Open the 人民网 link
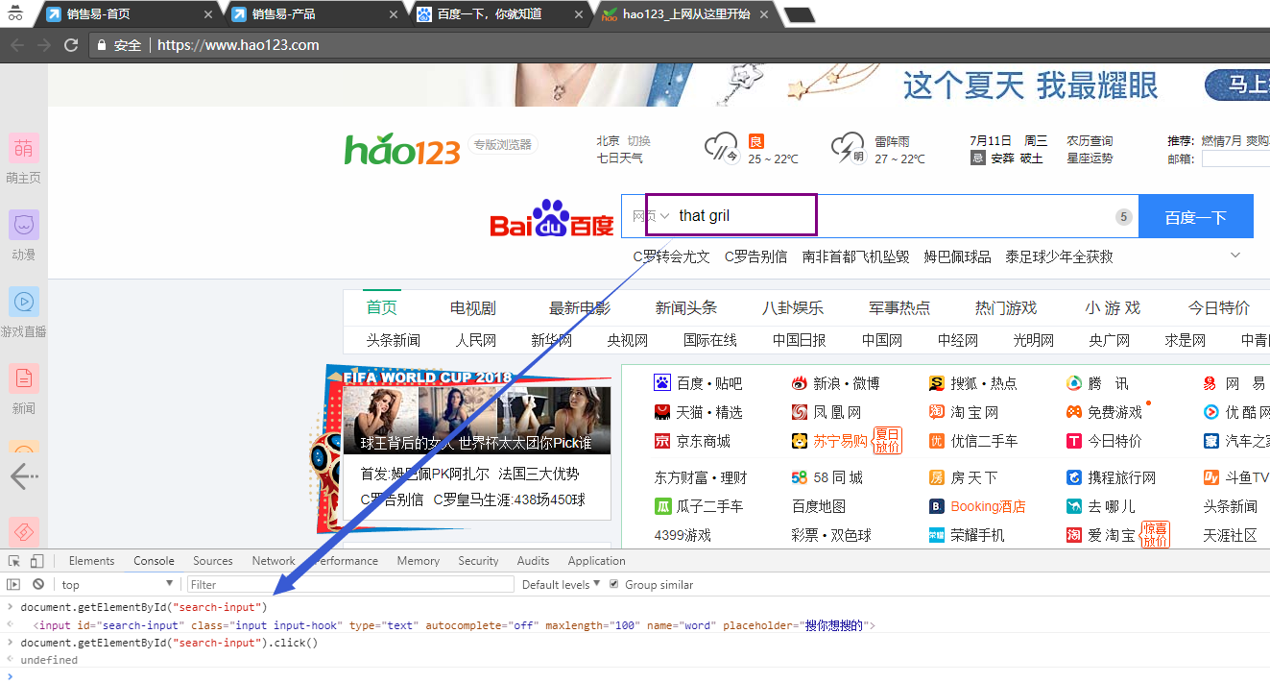The height and width of the screenshot is (682, 1270). point(476,340)
